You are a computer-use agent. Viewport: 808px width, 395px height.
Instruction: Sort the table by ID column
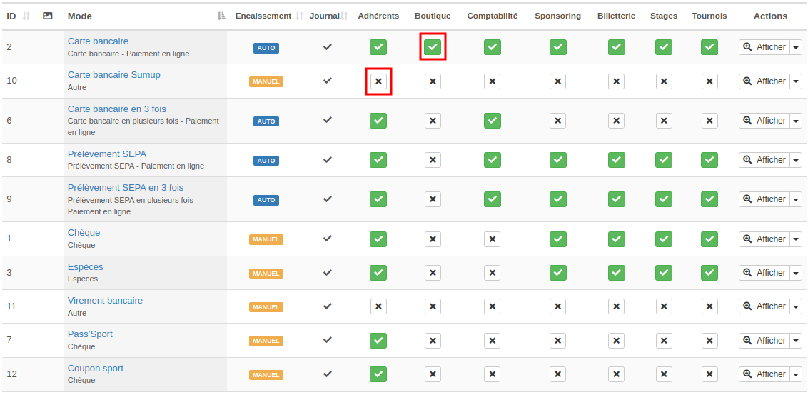tap(26, 16)
